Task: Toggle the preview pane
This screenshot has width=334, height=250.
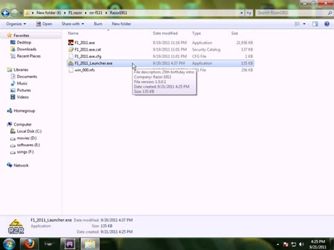Action: tap(315, 24)
